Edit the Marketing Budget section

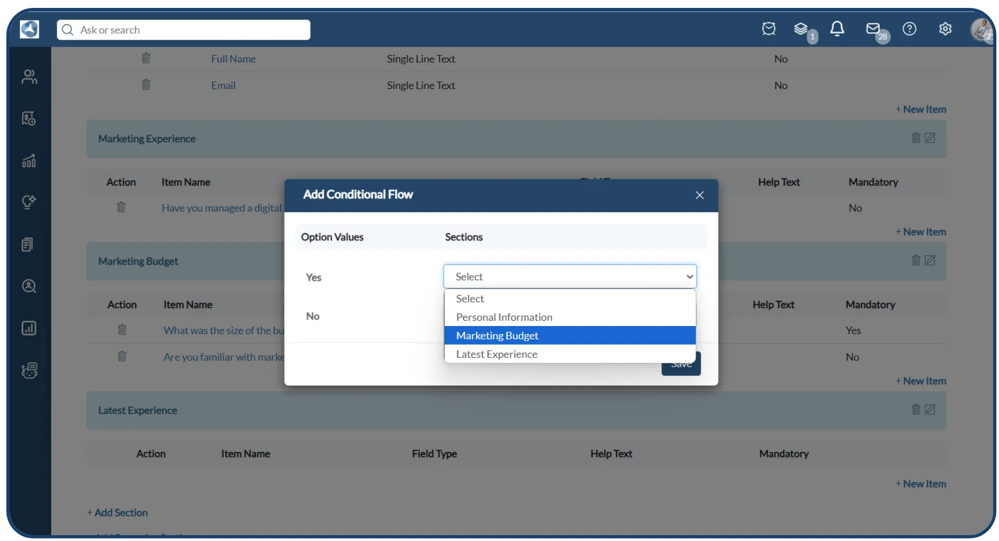930,260
